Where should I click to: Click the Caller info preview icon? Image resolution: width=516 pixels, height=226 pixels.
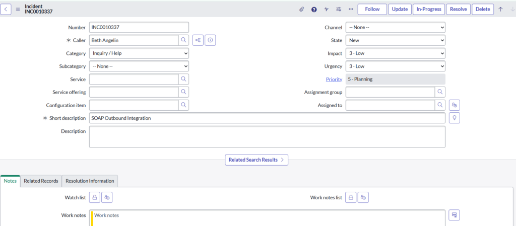pos(211,40)
